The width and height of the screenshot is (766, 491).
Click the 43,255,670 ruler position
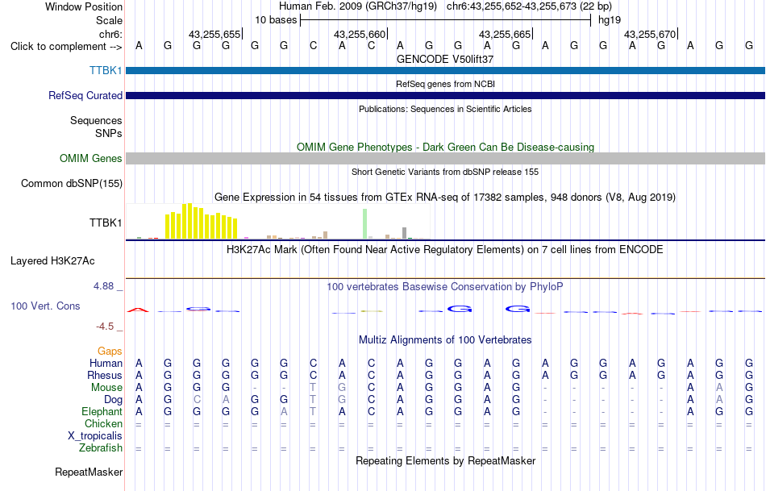[650, 34]
